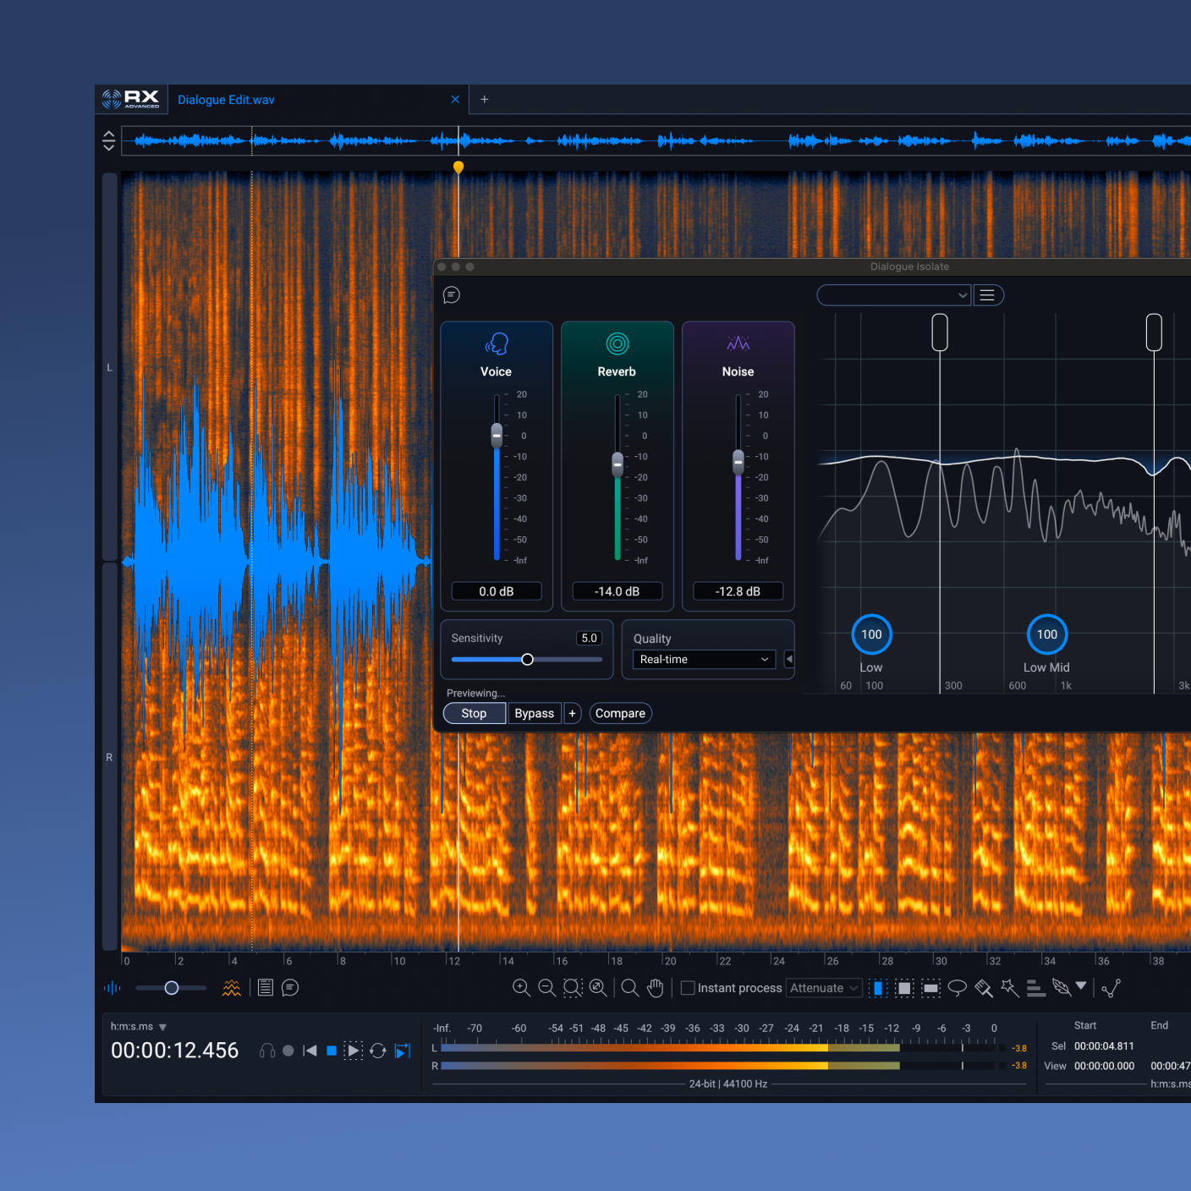Expand the Attenuate mode dropdown
Image resolution: width=1191 pixels, height=1191 pixels.
[x=824, y=988]
